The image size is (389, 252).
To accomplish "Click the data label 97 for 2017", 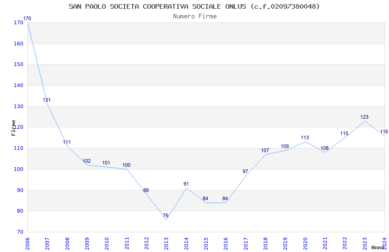I will click(245, 171).
